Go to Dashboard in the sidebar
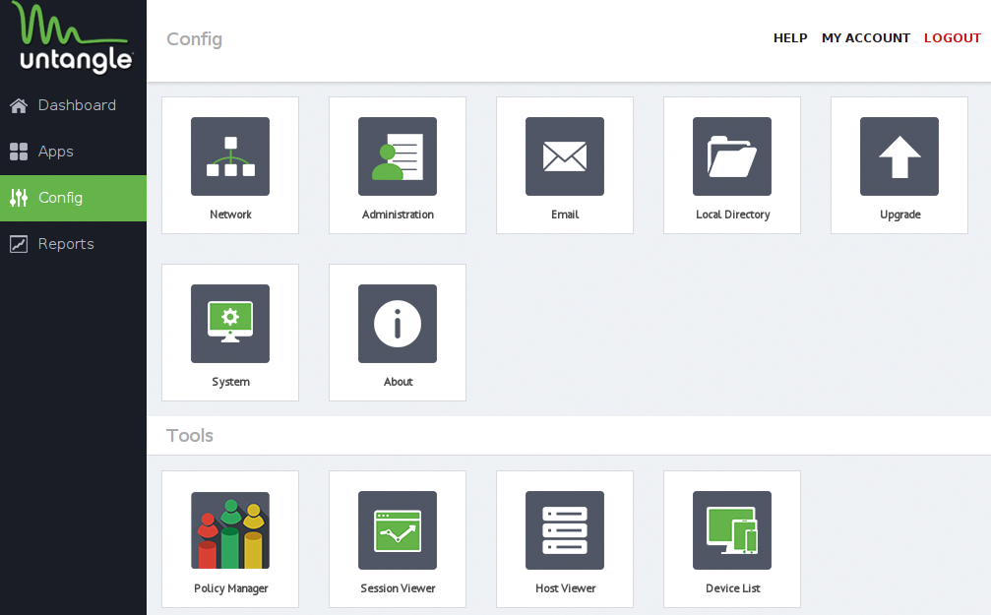991x615 pixels. coord(73,105)
